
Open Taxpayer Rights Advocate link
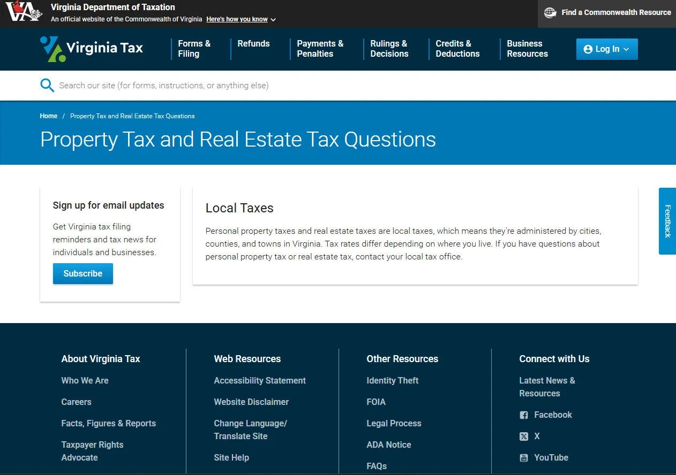click(x=92, y=451)
